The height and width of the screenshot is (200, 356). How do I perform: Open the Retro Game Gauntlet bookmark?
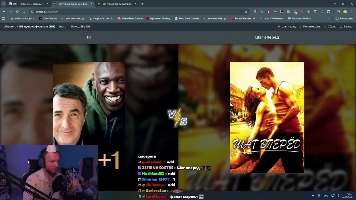187,19
